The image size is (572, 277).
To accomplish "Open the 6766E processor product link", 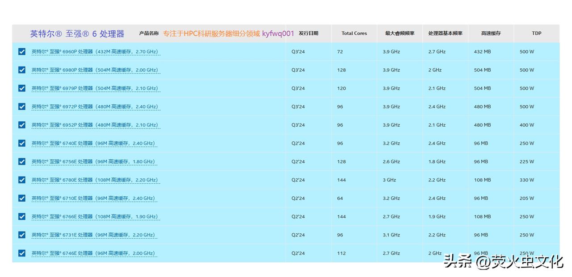I will pos(96,216).
